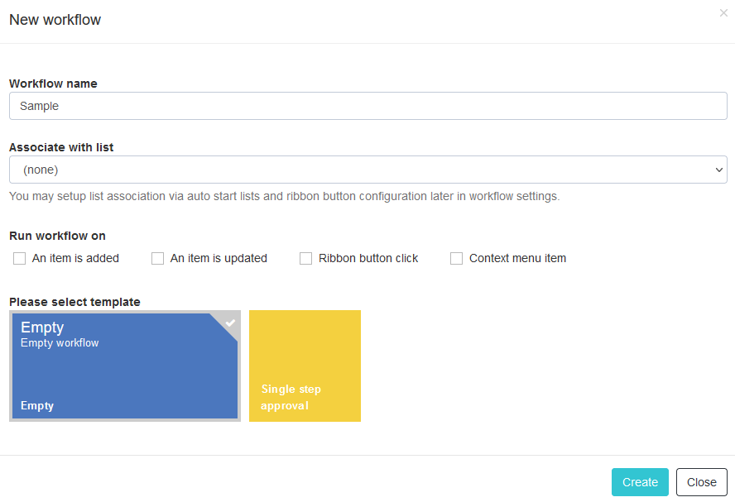This screenshot has height=502, width=735.
Task: Choose the yellow Single step approval template
Action: coord(305,366)
